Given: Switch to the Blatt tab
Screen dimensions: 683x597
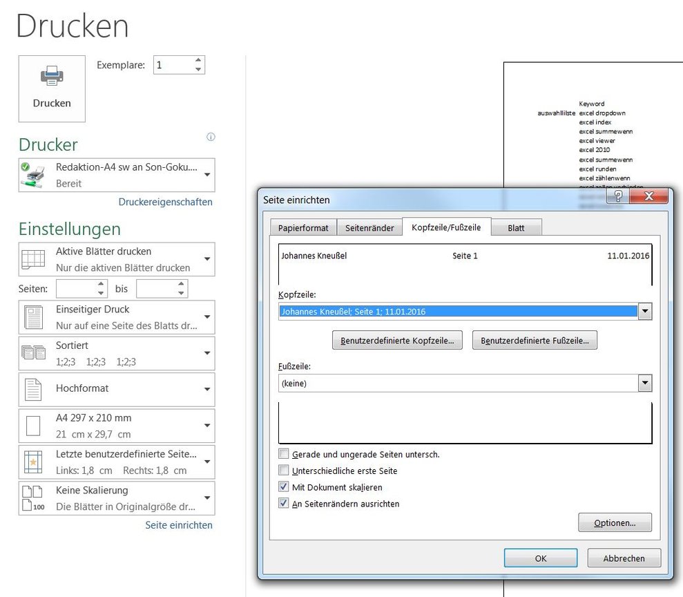Looking at the screenshot, I should (x=517, y=227).
